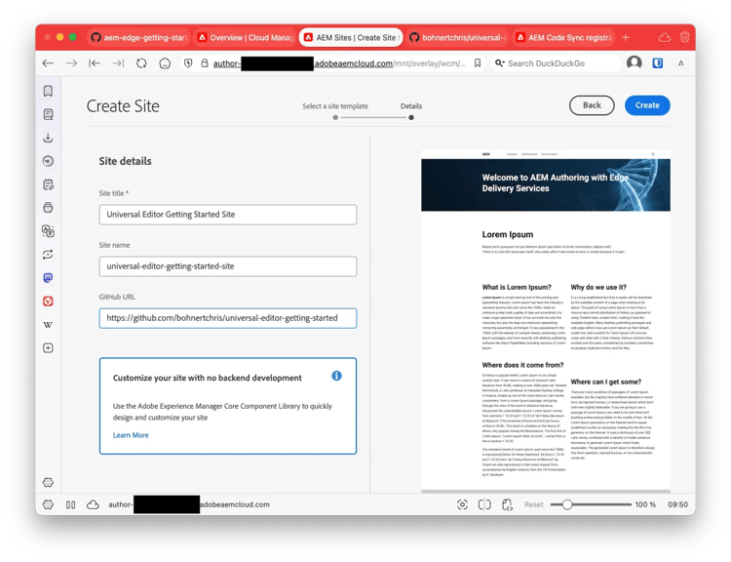Click the Back button in Create Site
This screenshot has height=562, width=731.
tap(592, 105)
